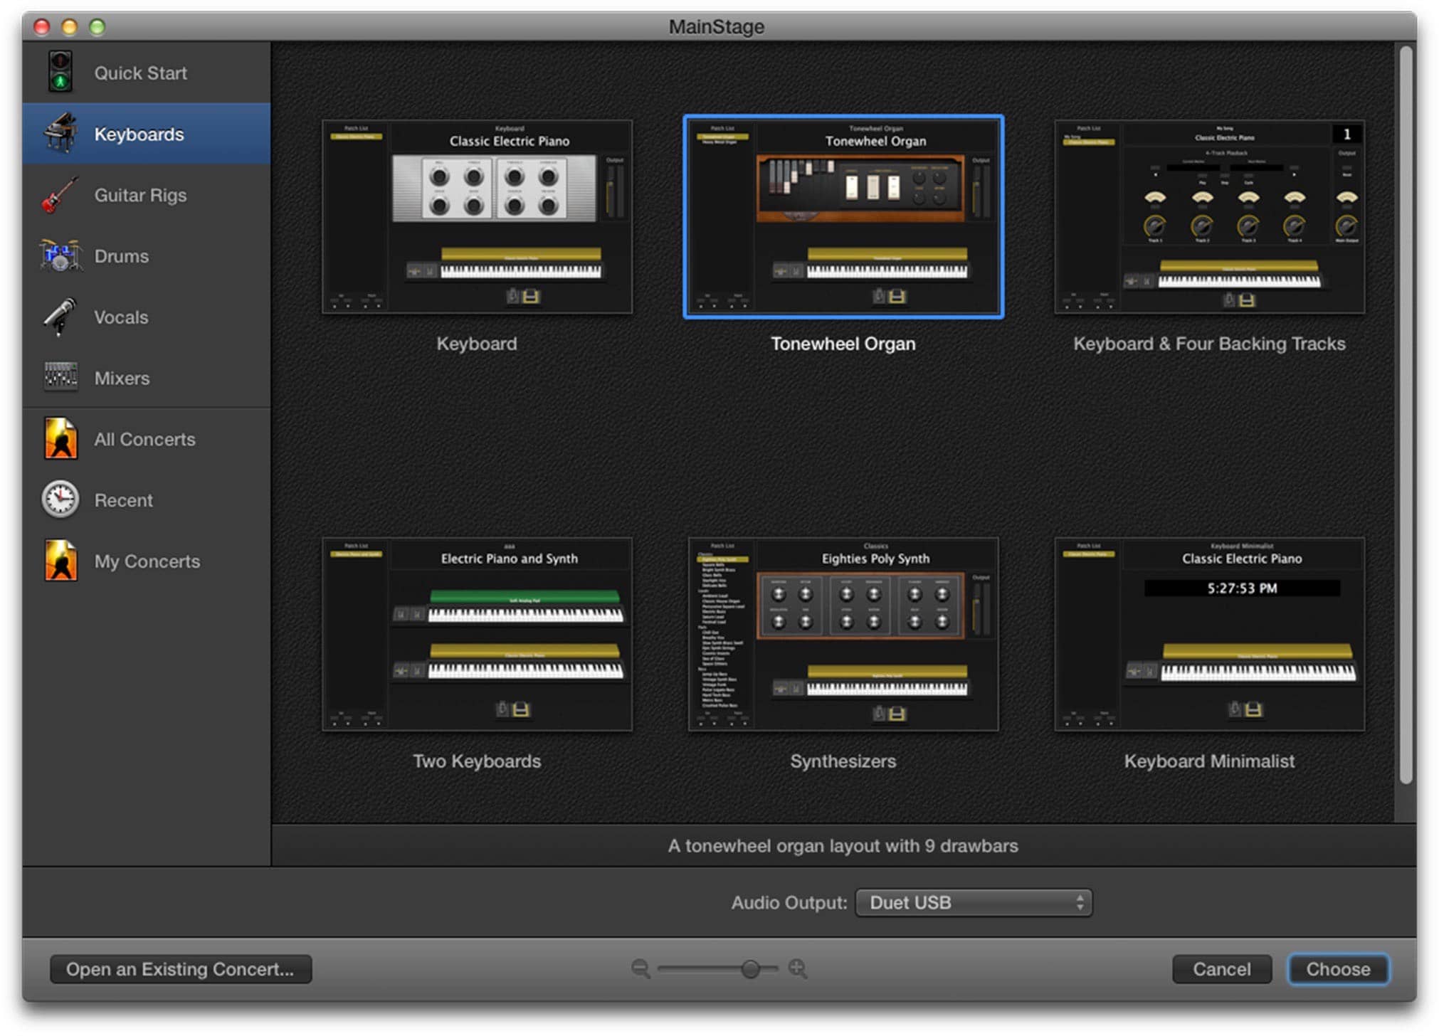Viewport: 1439px width, 1036px height.
Task: Click the My Concerts performer icon
Action: click(x=60, y=561)
